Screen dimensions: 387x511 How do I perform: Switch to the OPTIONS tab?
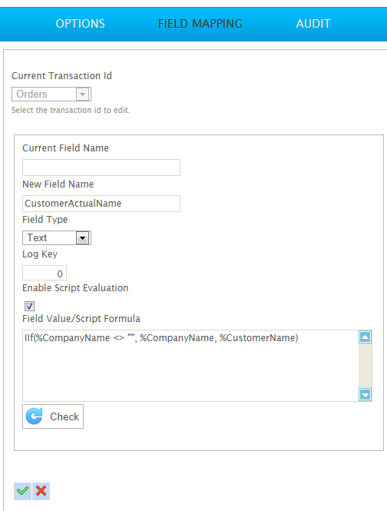[x=80, y=24]
